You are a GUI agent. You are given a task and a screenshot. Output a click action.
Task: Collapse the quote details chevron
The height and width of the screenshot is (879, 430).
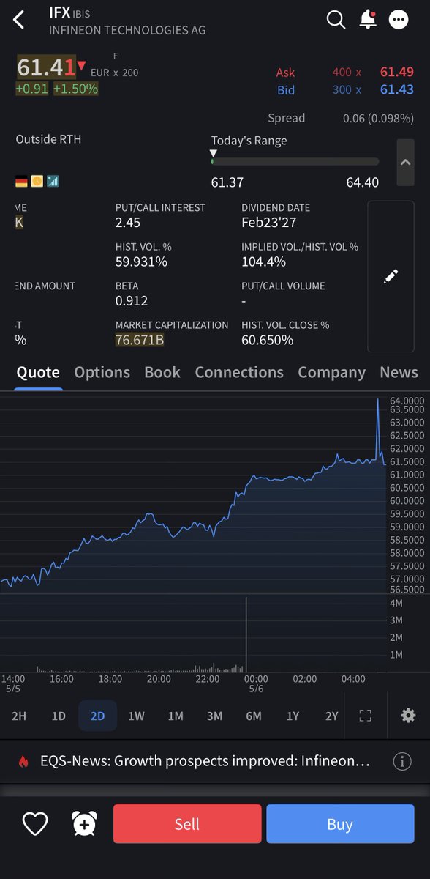405,162
